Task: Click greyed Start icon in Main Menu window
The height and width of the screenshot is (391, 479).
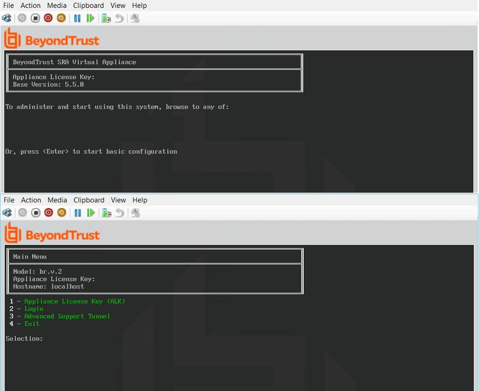Action: 23,213
